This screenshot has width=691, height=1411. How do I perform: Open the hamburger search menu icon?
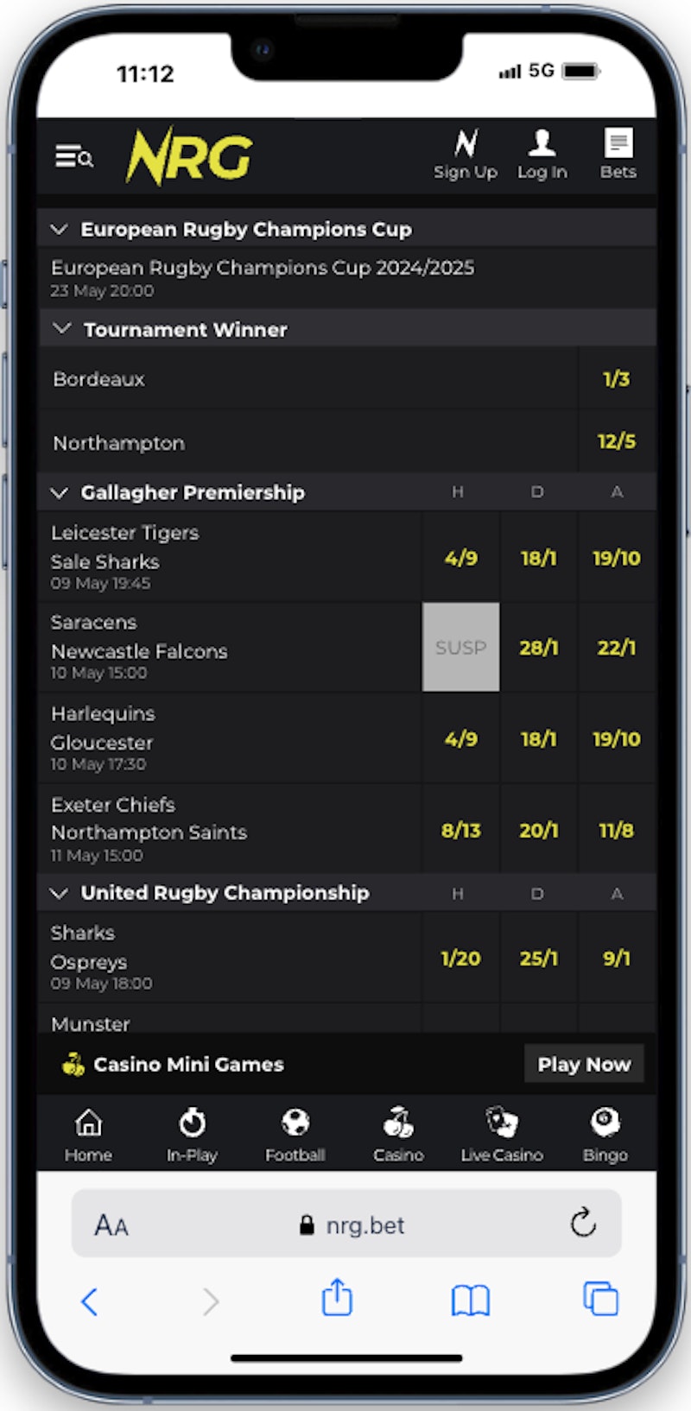pos(74,157)
